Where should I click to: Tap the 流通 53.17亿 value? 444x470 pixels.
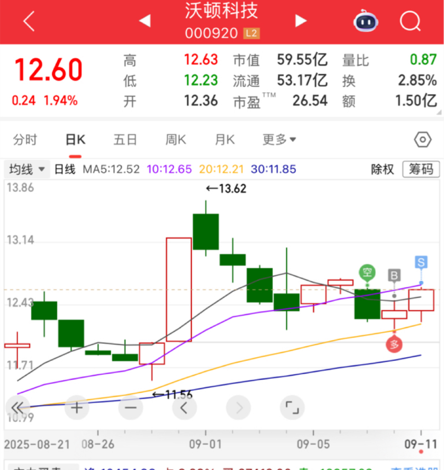tap(302, 80)
